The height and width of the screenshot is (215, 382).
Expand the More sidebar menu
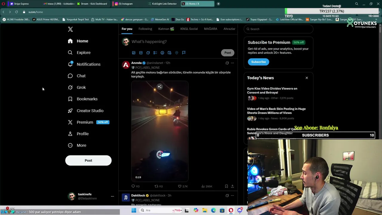pos(77,145)
